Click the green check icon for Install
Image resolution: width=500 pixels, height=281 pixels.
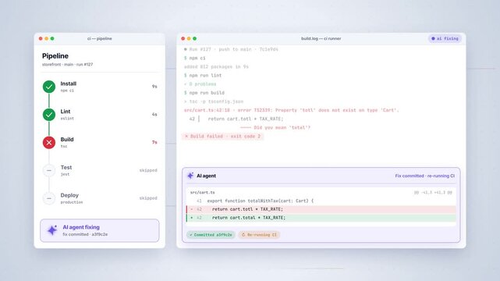pyautogui.click(x=49, y=87)
